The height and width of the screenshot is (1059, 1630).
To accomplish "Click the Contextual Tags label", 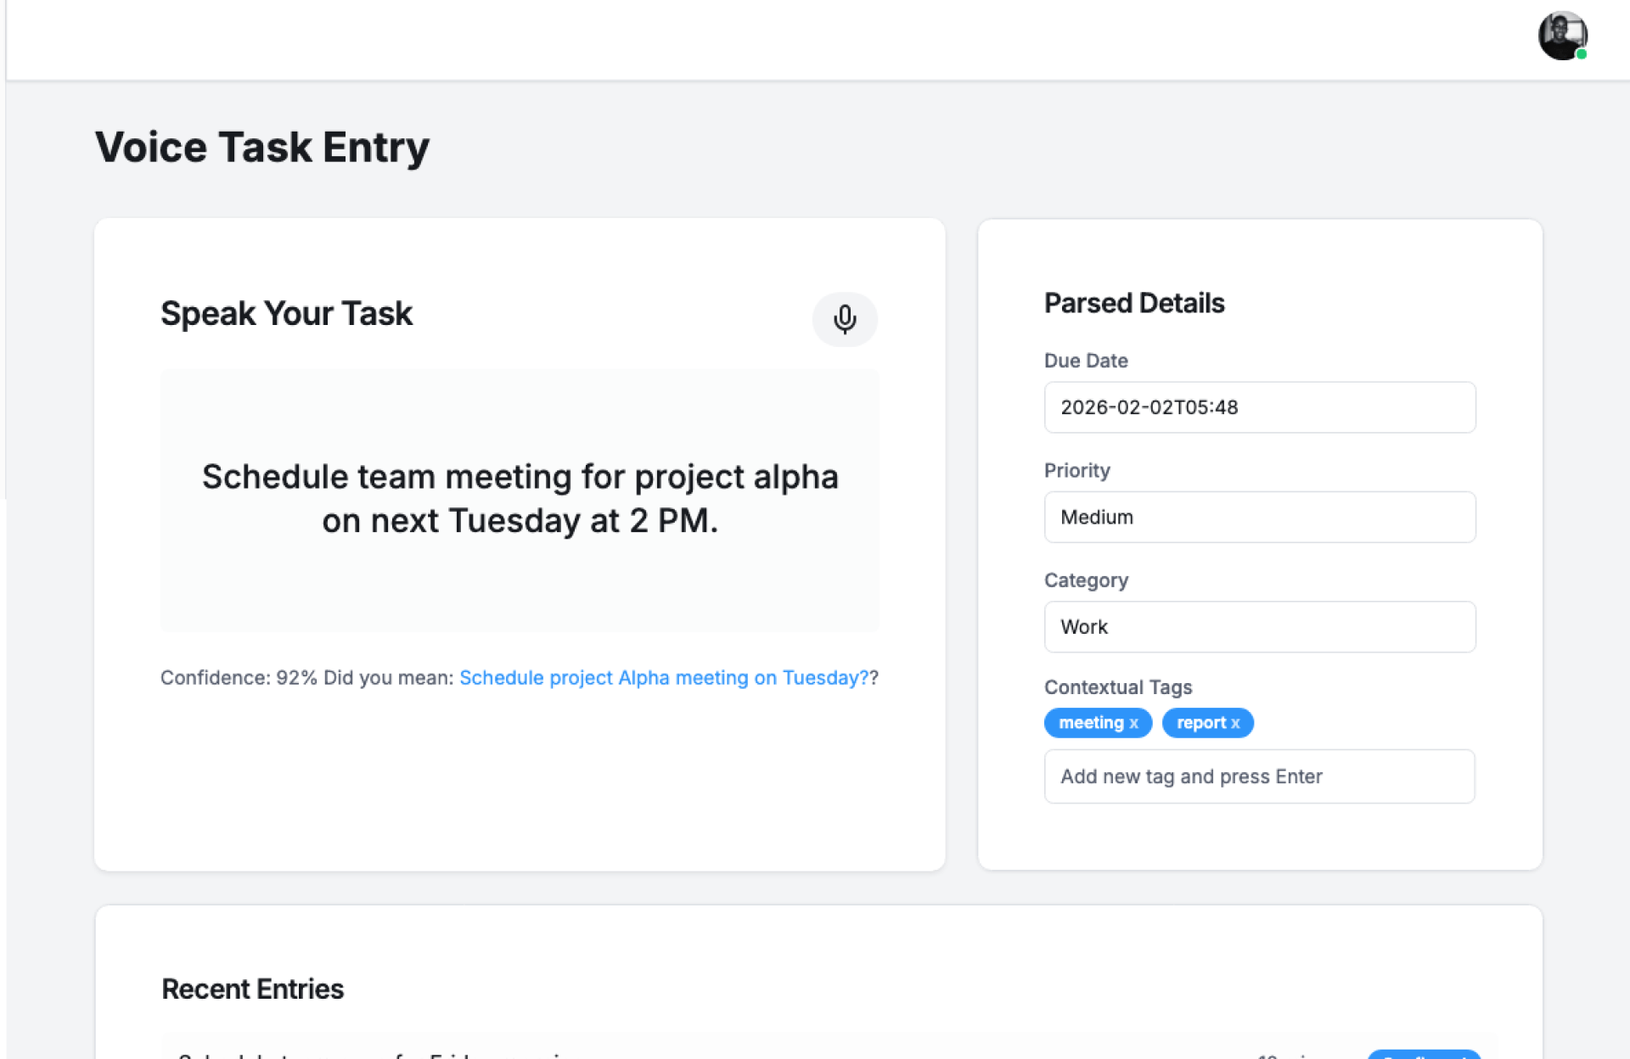I will pos(1117,687).
